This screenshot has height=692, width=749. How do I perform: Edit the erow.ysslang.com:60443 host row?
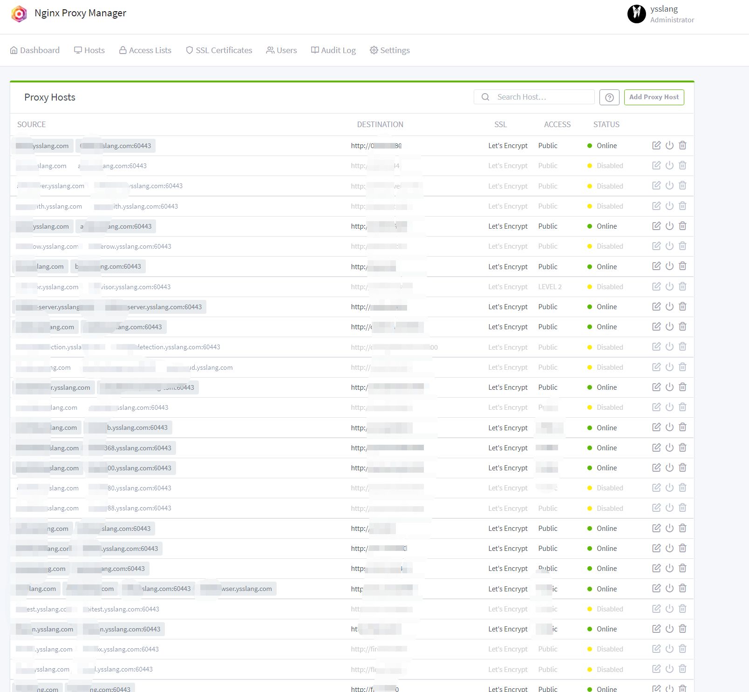pyautogui.click(x=656, y=246)
